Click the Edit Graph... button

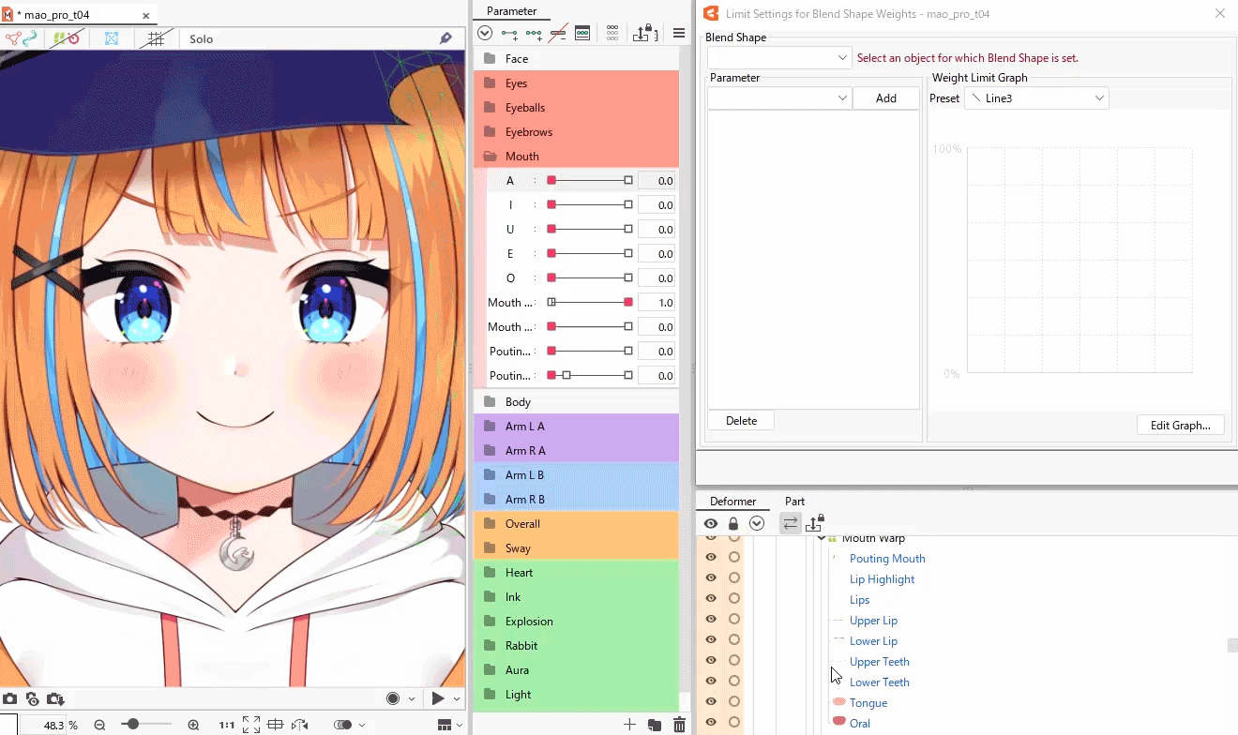click(x=1180, y=425)
